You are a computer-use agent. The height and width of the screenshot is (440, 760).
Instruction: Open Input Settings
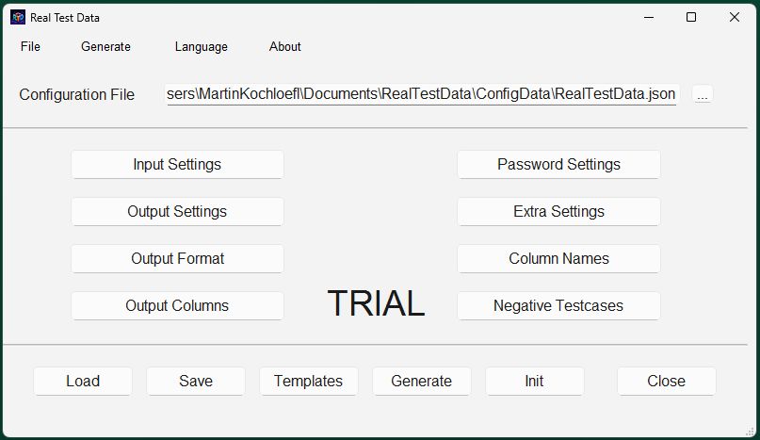coord(177,165)
